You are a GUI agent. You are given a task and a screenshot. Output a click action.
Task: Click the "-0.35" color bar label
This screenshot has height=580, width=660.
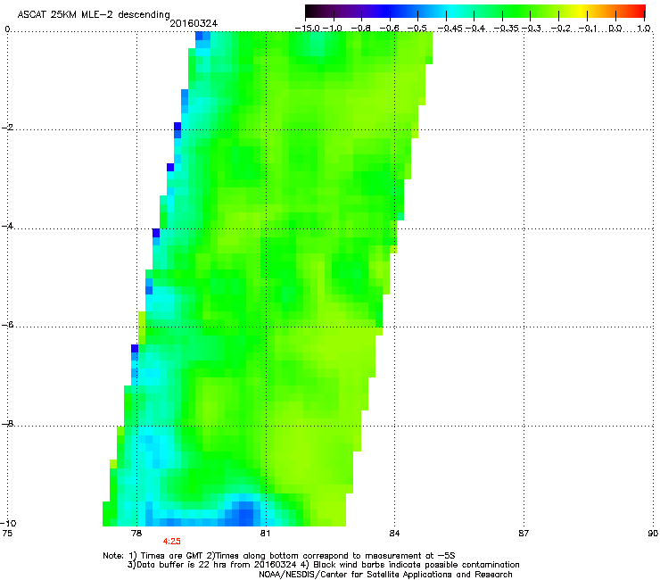coord(506,29)
